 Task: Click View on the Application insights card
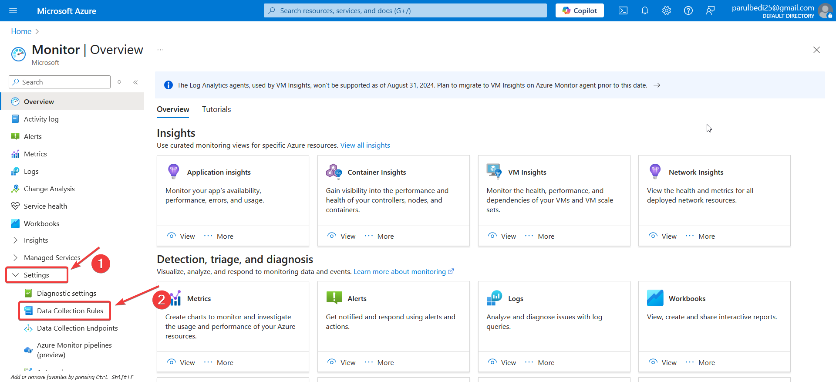[x=181, y=236]
